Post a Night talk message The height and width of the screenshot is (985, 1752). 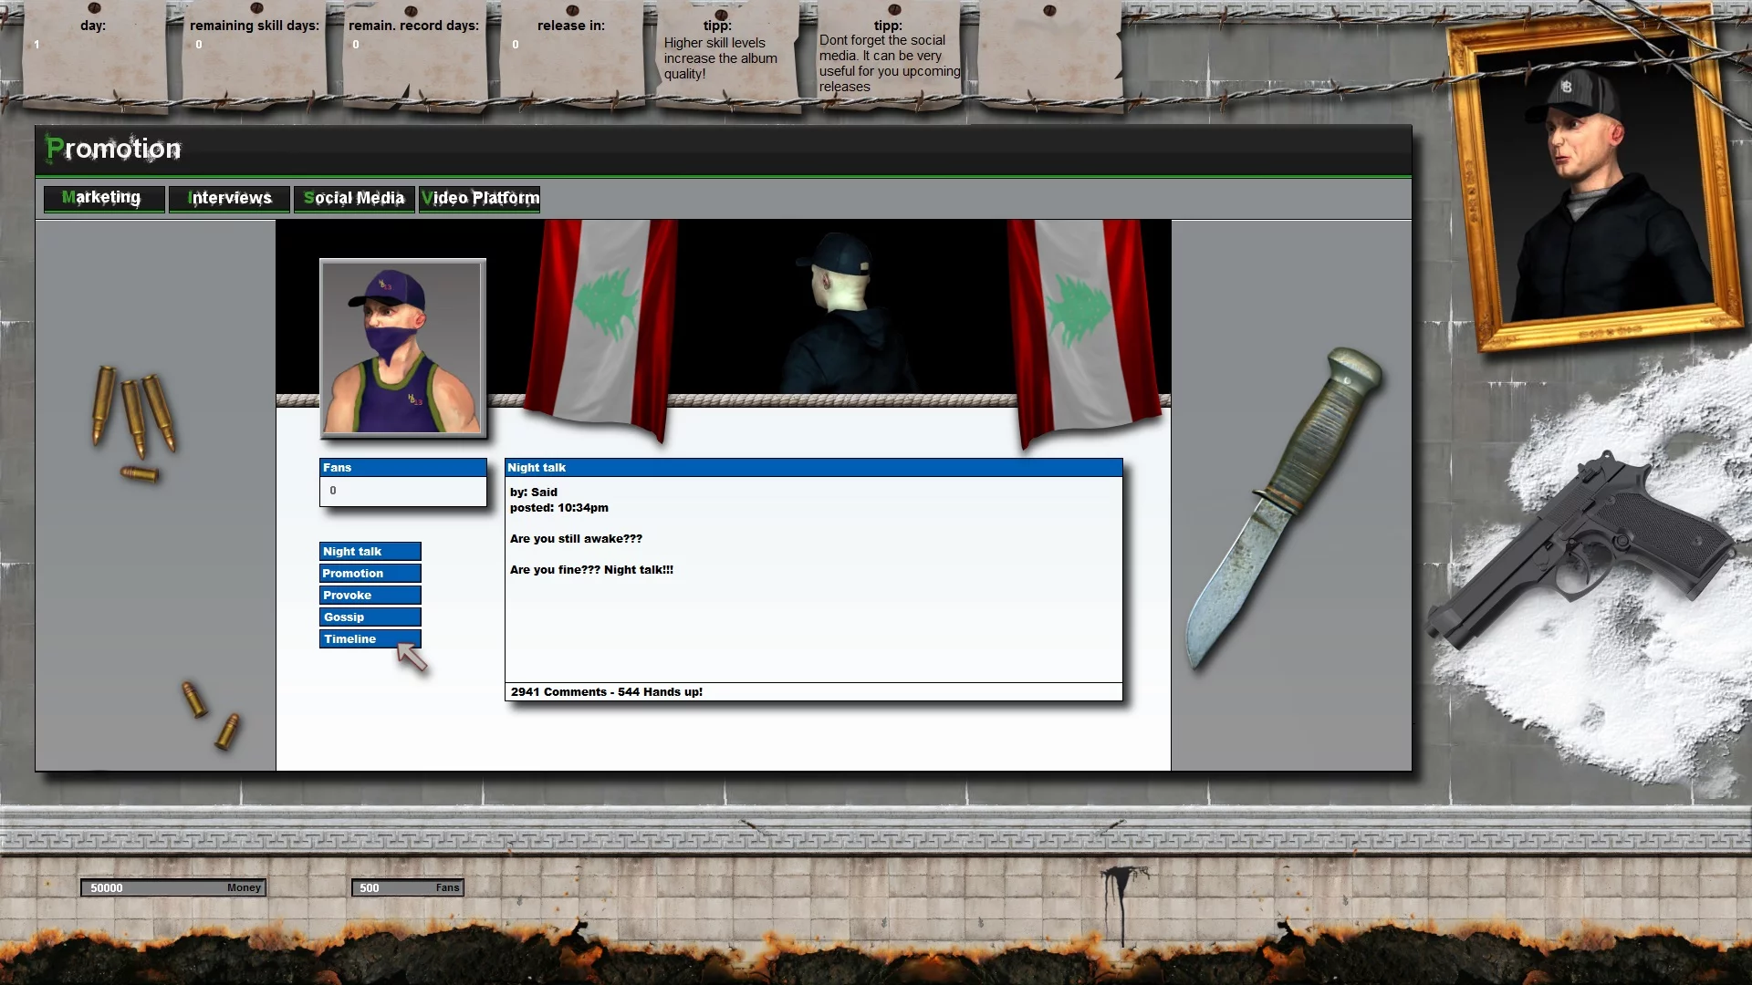point(370,552)
